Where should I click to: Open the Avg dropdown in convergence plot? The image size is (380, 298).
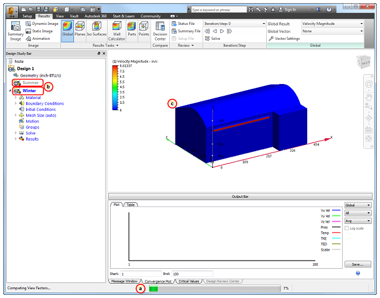click(358, 221)
